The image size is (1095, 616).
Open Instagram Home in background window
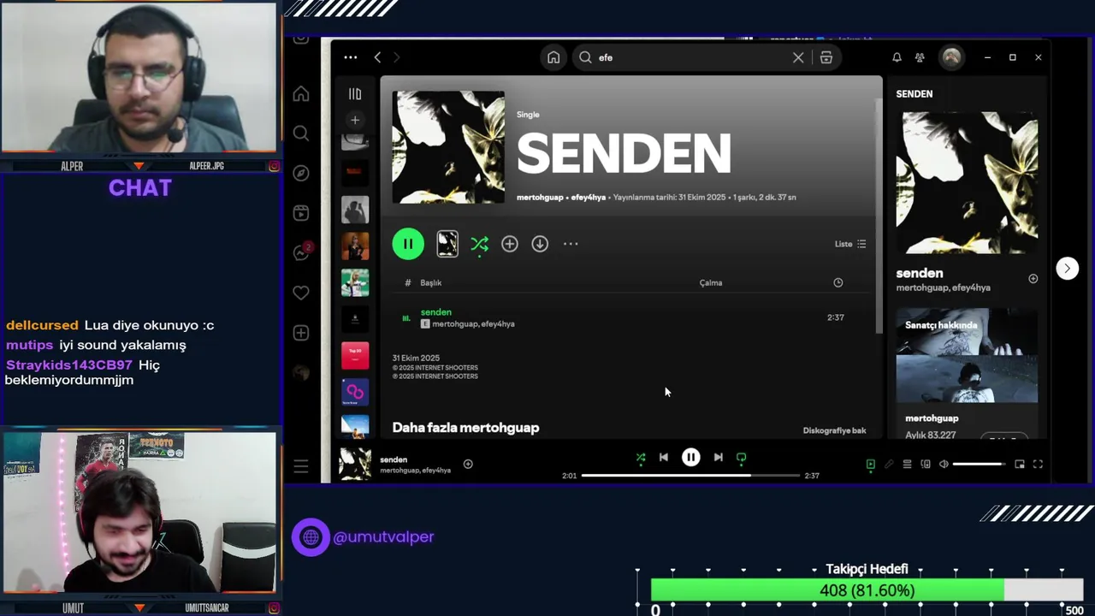point(301,94)
